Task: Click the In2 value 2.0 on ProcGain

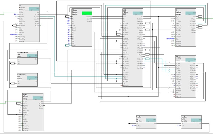Action: (x=179, y=126)
